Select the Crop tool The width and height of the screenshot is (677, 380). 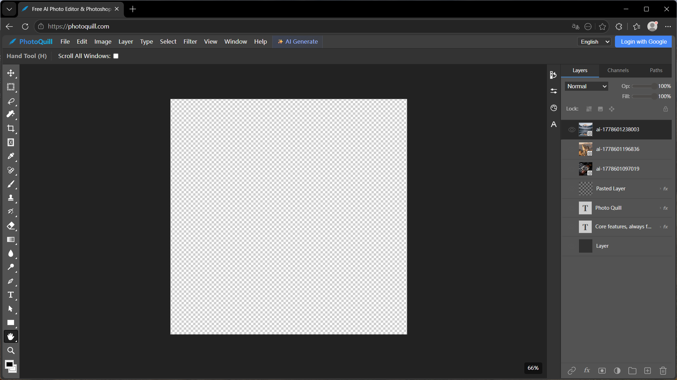(11, 128)
